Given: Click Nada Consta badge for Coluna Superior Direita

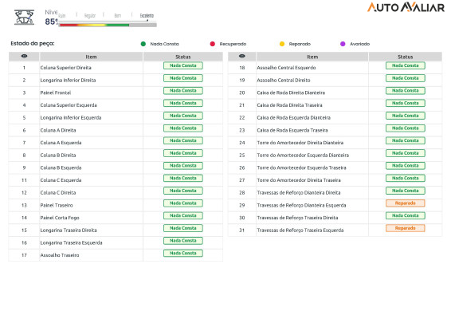Looking at the screenshot, I should tap(183, 65).
